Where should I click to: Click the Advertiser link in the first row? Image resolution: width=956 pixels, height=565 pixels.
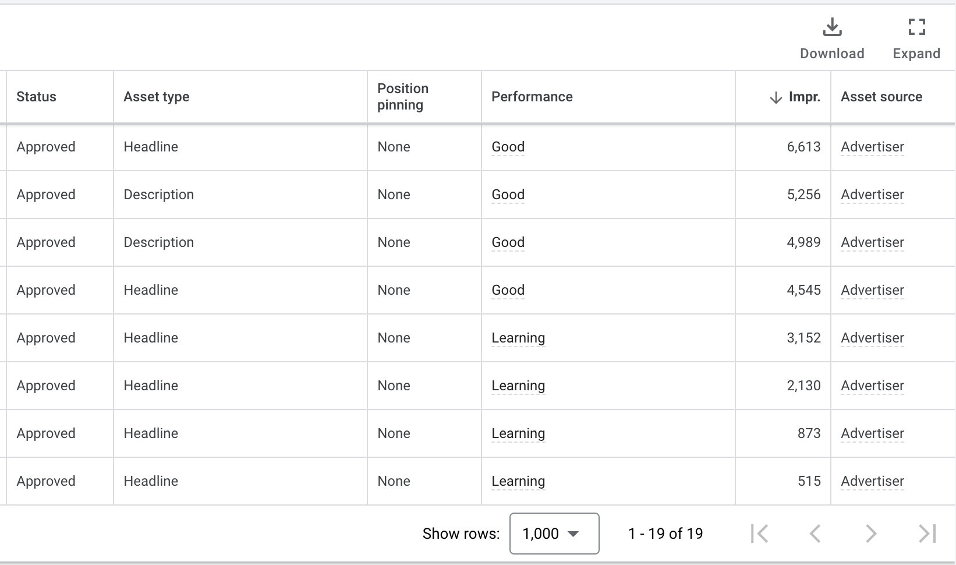(x=872, y=147)
